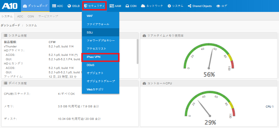Open the GSLB menu
This screenshot has width=279, height=128.
74,6
